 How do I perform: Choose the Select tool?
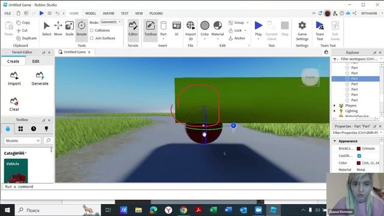tap(47, 29)
